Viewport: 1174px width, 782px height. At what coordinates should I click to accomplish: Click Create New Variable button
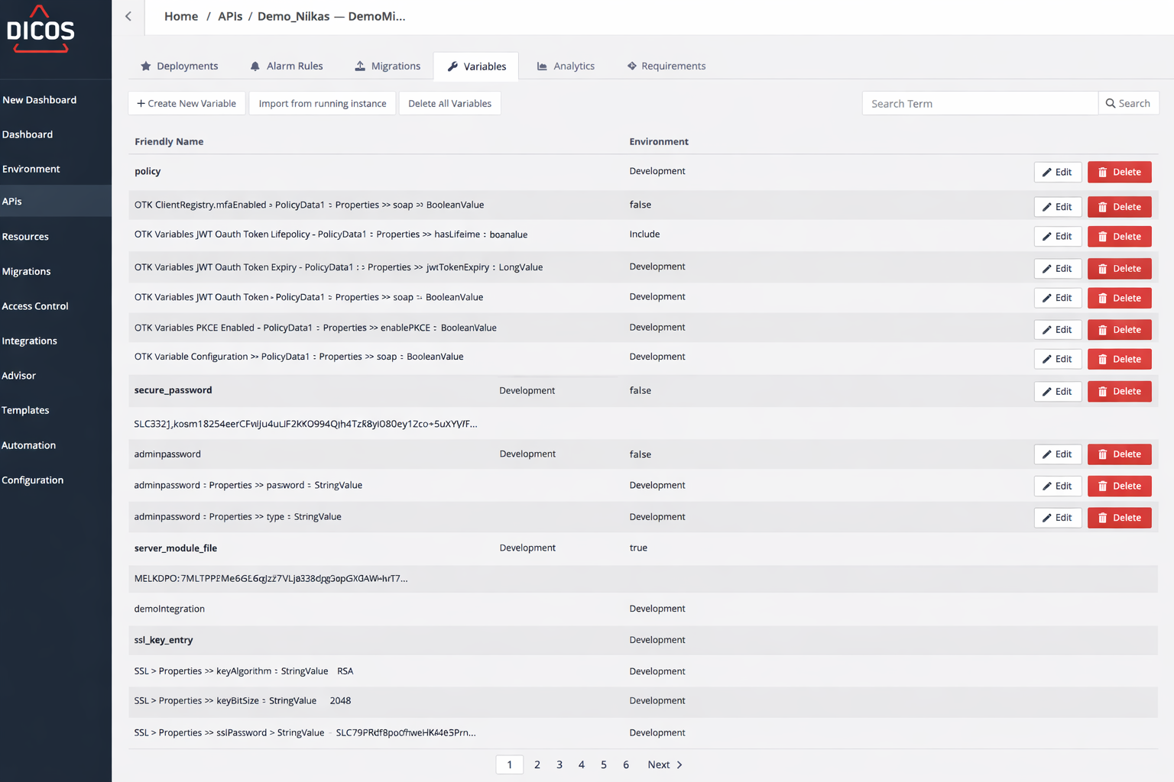coord(186,104)
